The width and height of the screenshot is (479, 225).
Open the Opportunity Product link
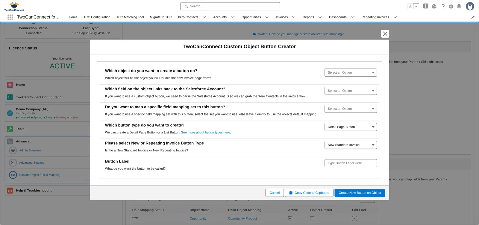(242, 218)
